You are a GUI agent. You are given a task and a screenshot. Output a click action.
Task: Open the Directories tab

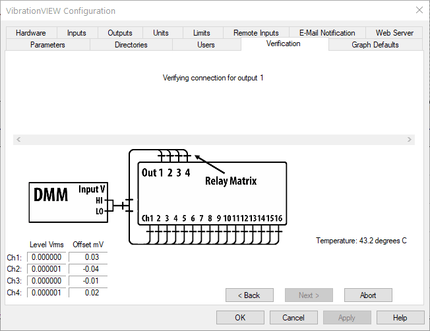click(x=131, y=45)
